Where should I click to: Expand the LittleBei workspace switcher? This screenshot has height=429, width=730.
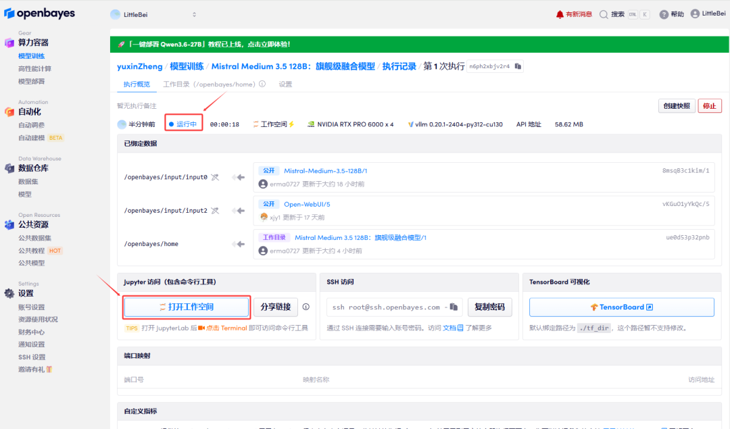153,14
